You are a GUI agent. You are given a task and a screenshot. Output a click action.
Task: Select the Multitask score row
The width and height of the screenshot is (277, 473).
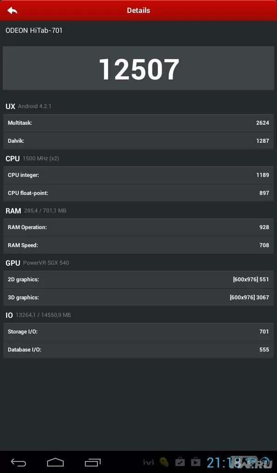coord(138,123)
